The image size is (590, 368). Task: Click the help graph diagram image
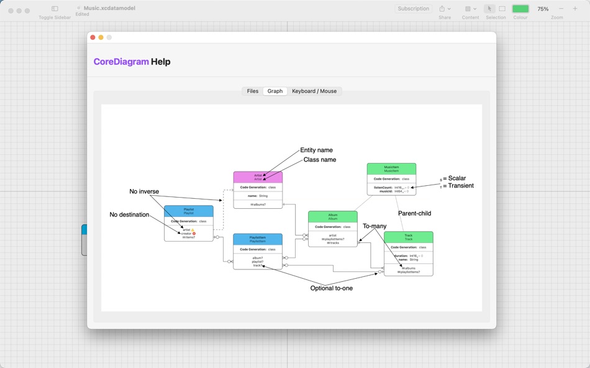pos(292,208)
